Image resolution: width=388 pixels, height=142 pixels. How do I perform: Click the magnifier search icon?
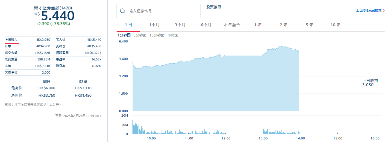pyautogui.click(x=123, y=11)
